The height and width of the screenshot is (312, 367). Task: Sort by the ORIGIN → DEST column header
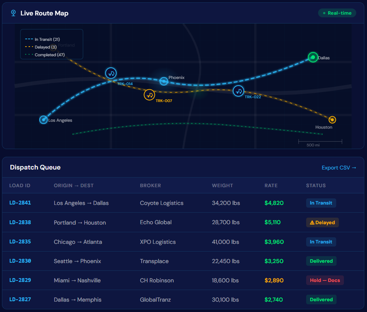point(74,186)
